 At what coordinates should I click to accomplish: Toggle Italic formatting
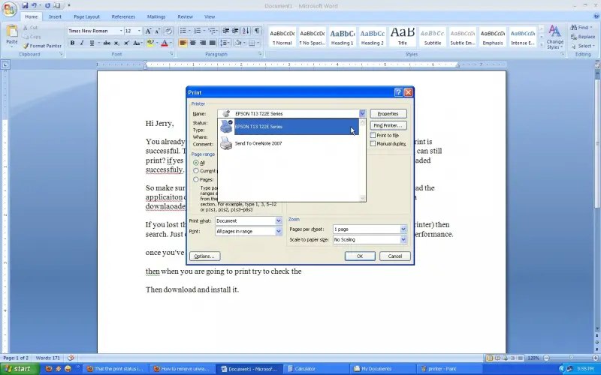82,43
